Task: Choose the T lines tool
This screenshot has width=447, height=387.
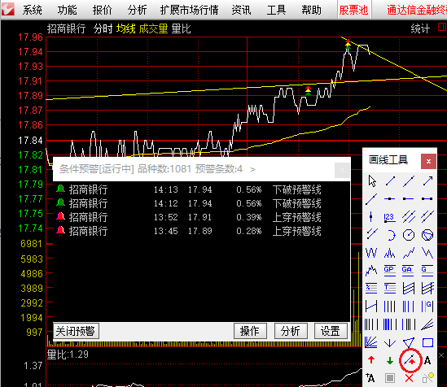Action: tap(389, 288)
